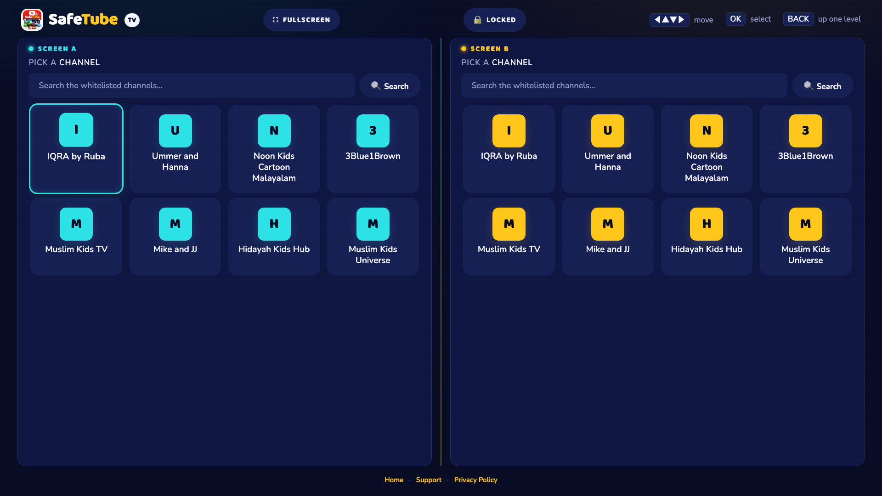Select IQRA by Ruba on Screen B
This screenshot has width=882, height=496.
[x=509, y=149]
